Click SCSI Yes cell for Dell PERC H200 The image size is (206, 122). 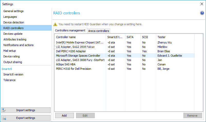pos(144,51)
